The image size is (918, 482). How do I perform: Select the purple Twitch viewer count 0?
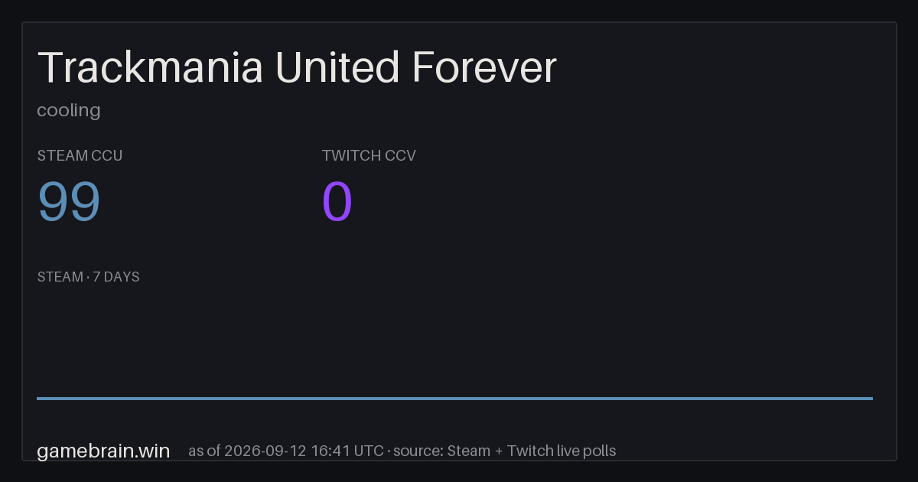click(337, 202)
